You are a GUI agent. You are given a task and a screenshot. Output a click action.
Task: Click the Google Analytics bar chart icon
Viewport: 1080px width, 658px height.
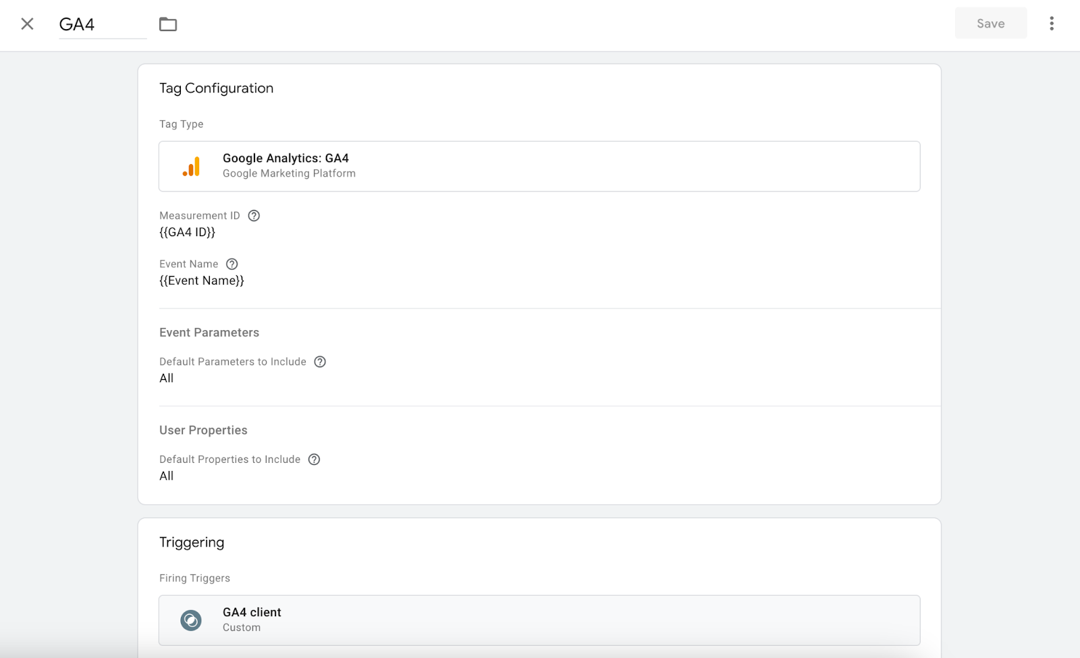[x=192, y=167]
